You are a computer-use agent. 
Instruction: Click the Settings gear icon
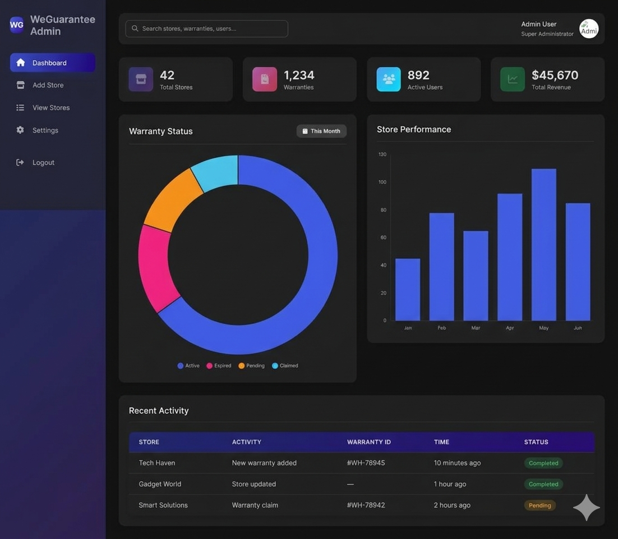20,130
